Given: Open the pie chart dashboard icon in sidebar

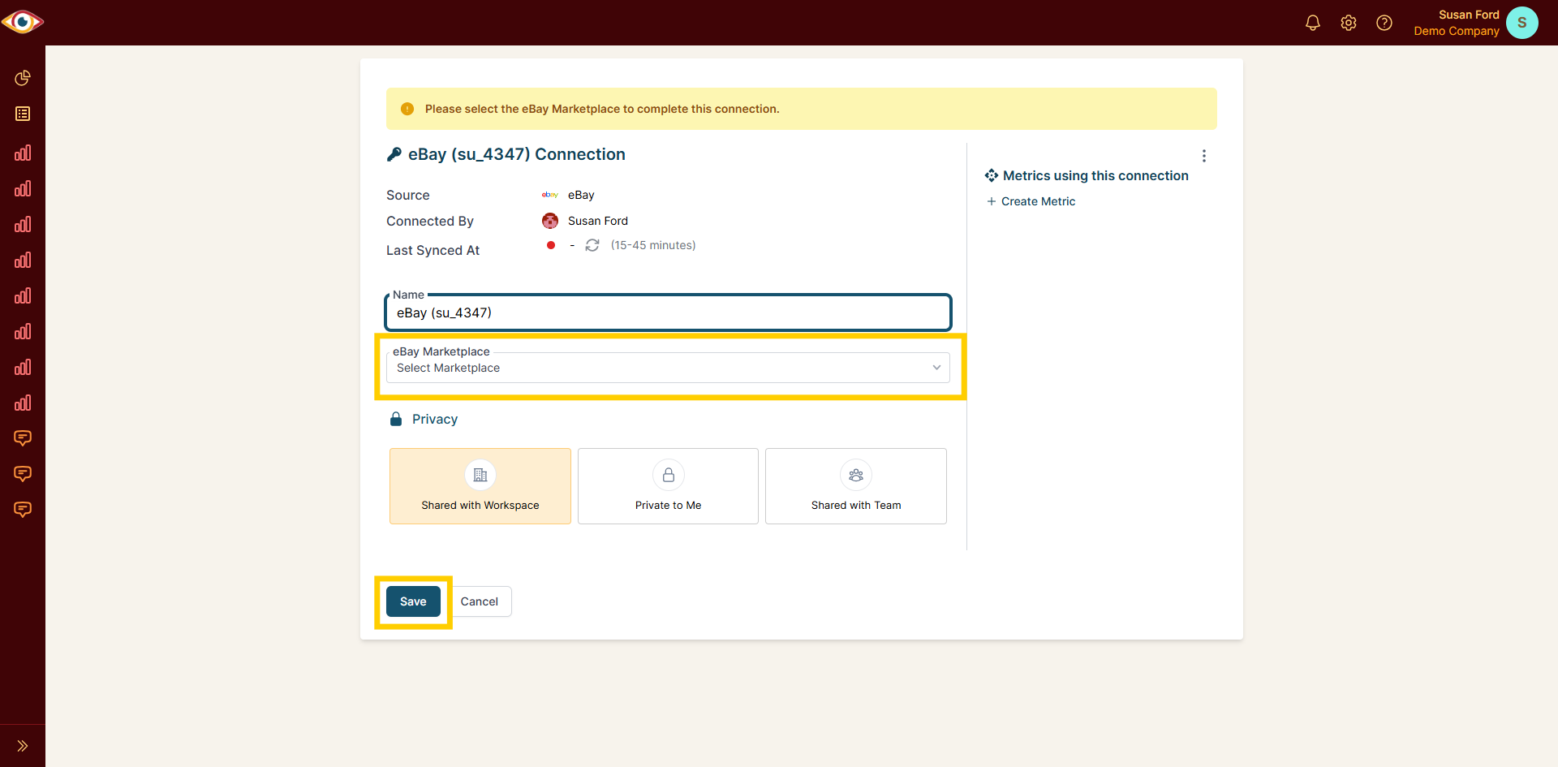Looking at the screenshot, I should click(23, 78).
